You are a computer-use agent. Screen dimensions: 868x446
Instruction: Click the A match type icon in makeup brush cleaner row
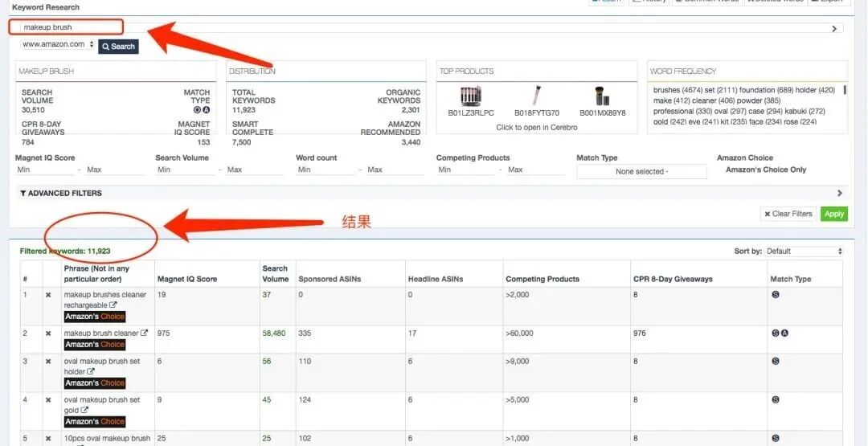coord(784,333)
